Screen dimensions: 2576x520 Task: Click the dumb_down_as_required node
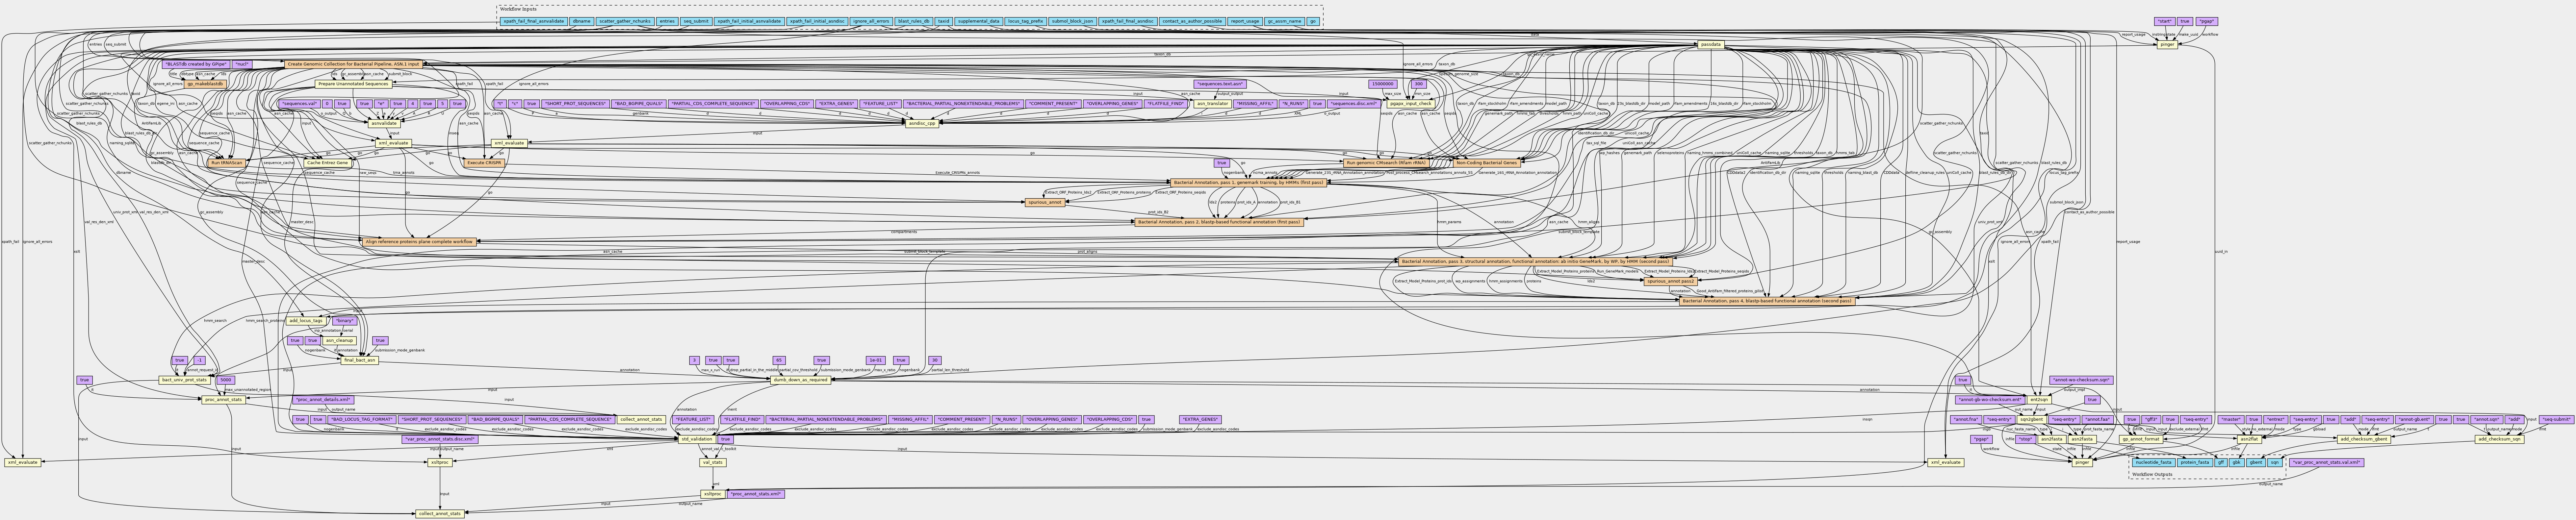[801, 380]
